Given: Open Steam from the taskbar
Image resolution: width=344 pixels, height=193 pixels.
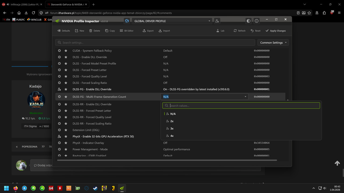Looking at the screenshot, I should 95,188.
